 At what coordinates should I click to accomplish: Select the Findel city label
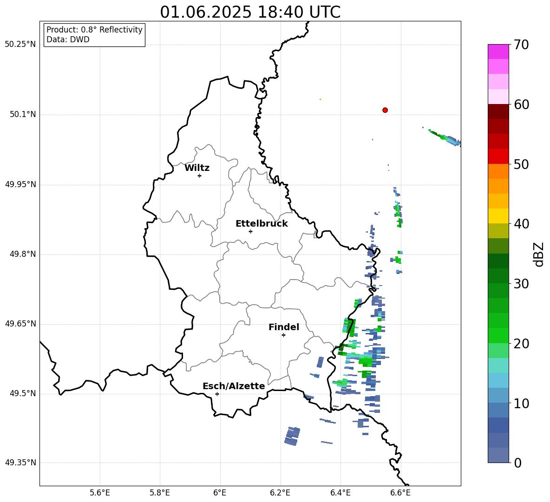pos(284,327)
